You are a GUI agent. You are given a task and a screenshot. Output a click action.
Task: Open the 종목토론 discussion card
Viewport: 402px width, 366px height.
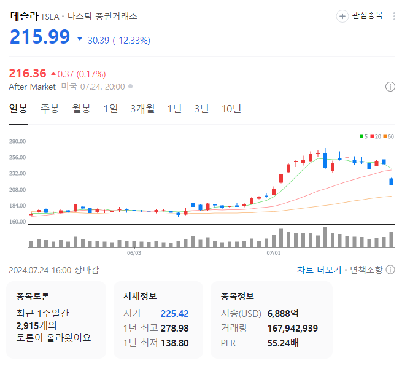56,320
